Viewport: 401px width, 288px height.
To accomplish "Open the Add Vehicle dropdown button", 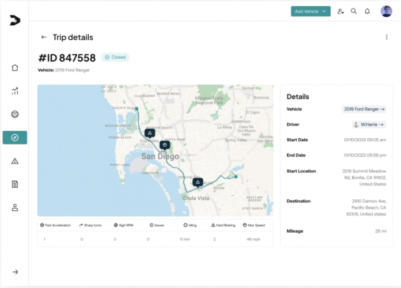I will (x=311, y=12).
